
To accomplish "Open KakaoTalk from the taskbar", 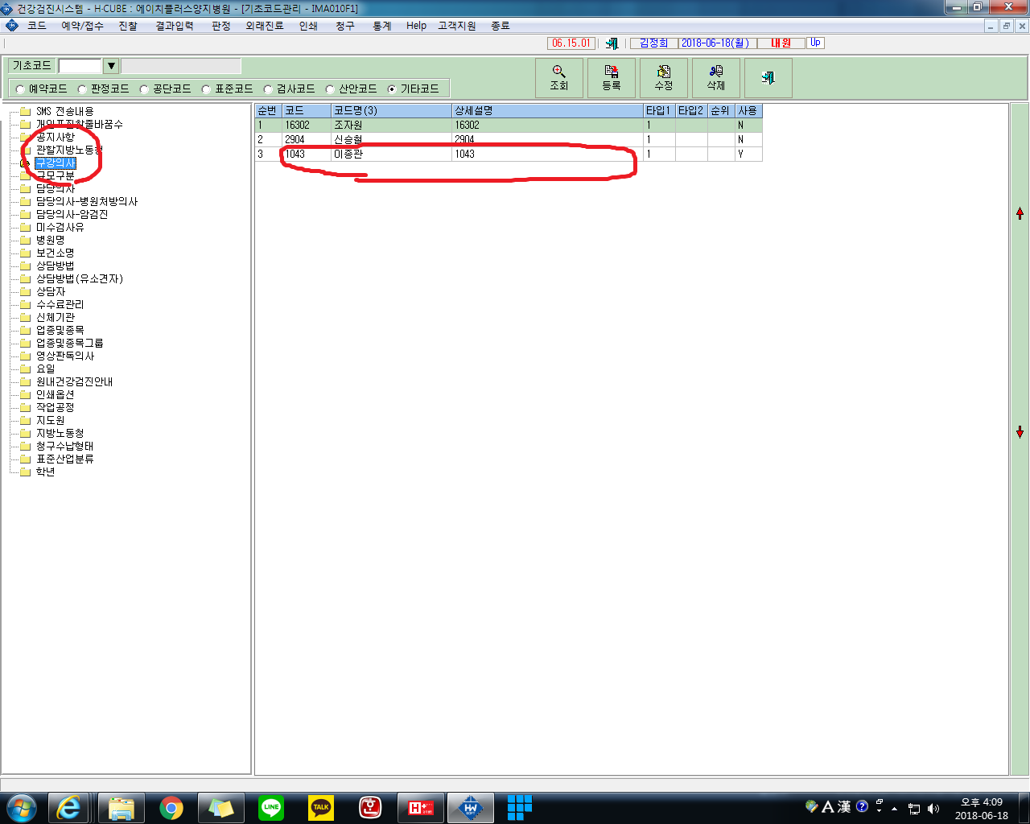I will [x=321, y=807].
